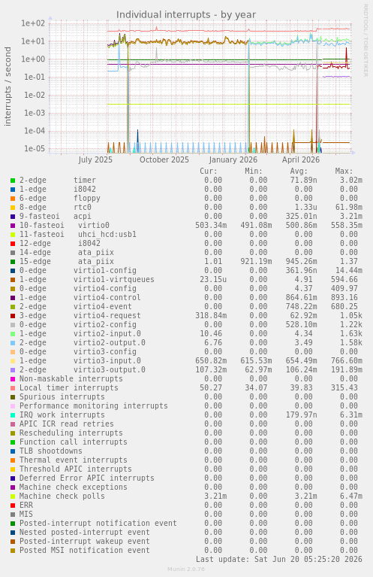Click the light blue virtio2-output.0 swatch
The image size is (373, 577).
[13, 343]
